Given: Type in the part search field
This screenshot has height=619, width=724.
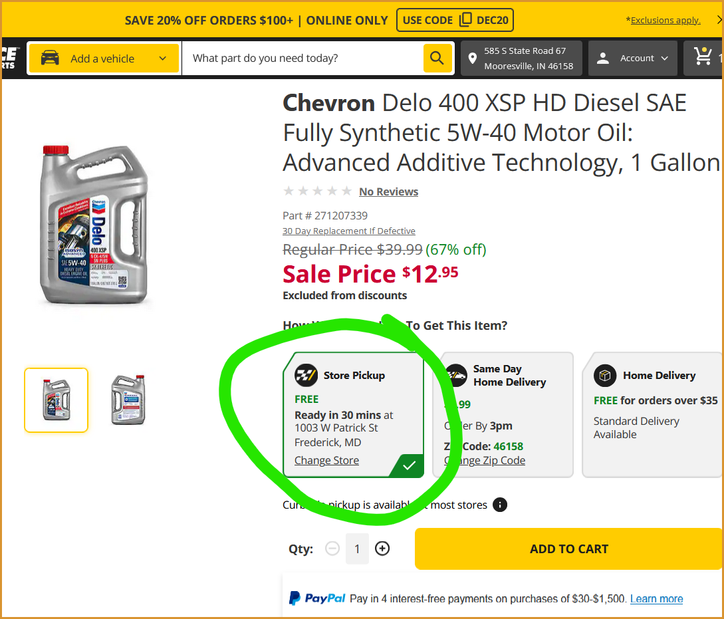Looking at the screenshot, I should (302, 59).
